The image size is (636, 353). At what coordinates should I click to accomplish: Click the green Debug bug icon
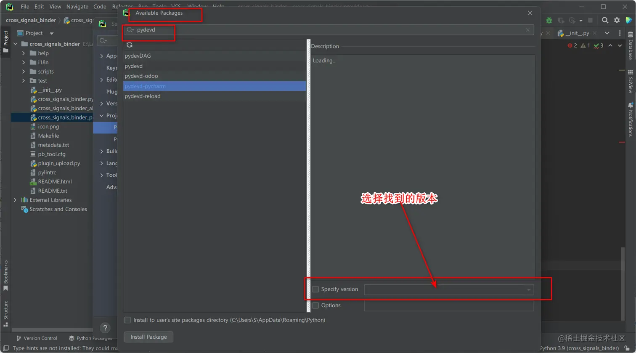549,20
